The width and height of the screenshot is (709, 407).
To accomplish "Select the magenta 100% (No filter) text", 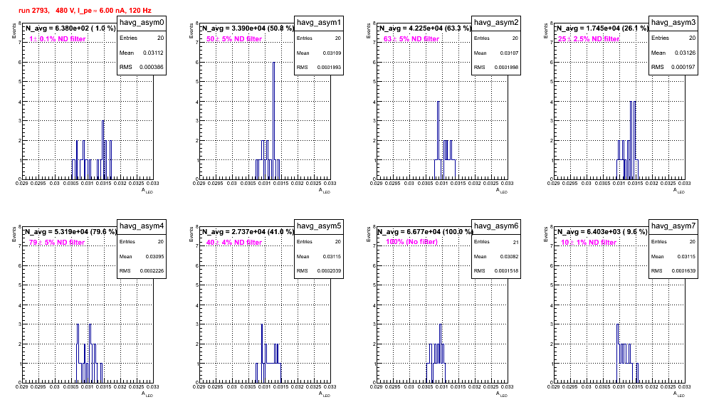I will coord(412,242).
